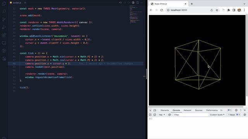Open the Extensions view in VS Code
Image resolution: width=248 pixels, height=139 pixels.
click(x=4, y=35)
